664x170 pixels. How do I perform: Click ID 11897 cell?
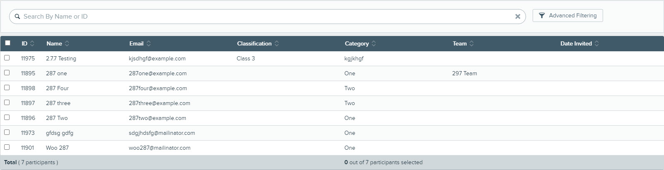point(28,103)
